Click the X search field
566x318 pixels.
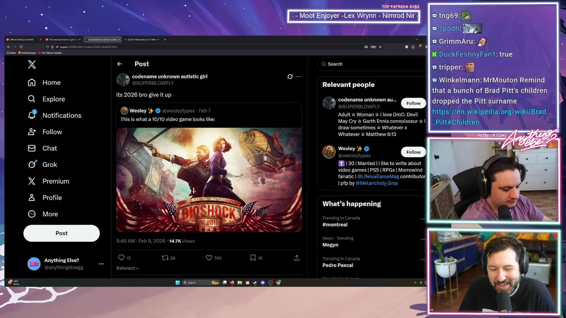coord(371,64)
